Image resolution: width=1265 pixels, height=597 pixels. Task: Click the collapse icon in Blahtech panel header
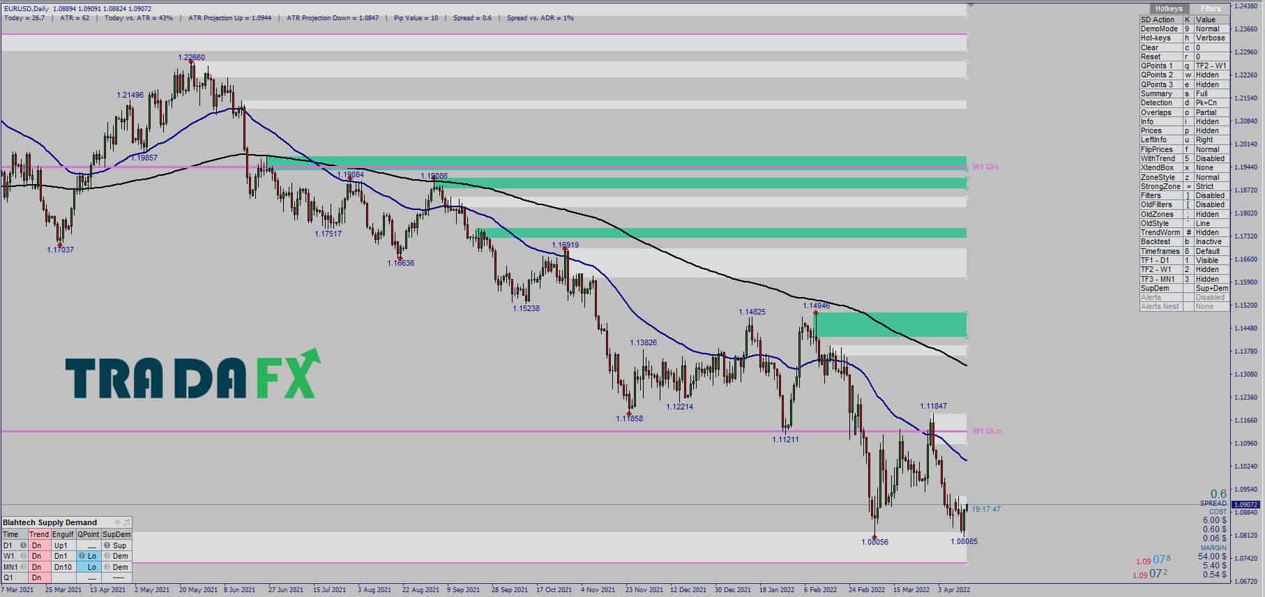tap(126, 522)
